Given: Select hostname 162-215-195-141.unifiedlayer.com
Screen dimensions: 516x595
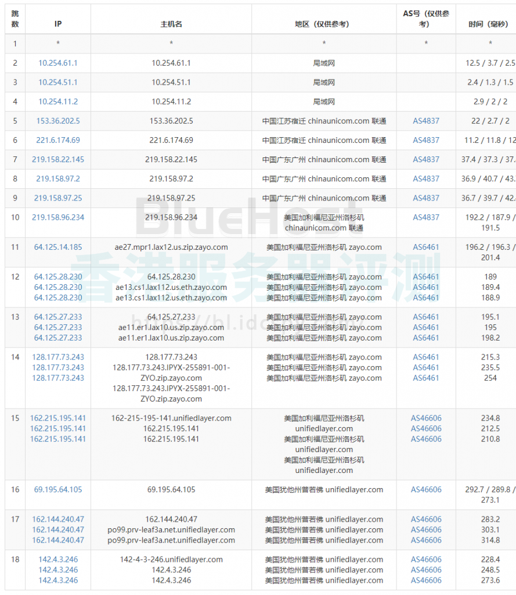Looking at the screenshot, I should [x=171, y=418].
